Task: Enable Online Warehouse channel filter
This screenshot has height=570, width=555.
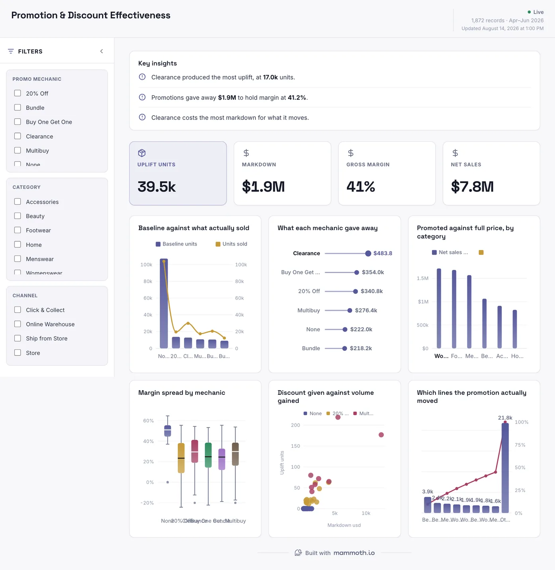Action: coord(18,324)
